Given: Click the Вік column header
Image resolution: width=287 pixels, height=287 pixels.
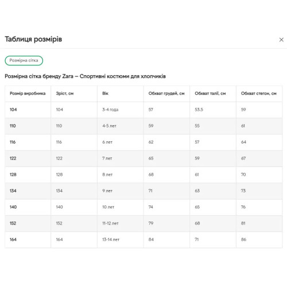Looking at the screenshot, I should tap(105, 94).
